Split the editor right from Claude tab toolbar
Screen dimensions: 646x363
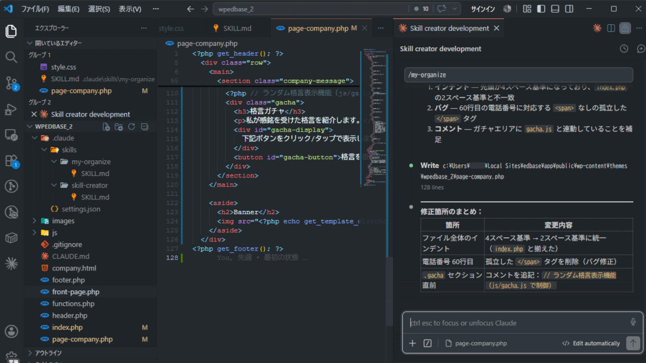(611, 28)
